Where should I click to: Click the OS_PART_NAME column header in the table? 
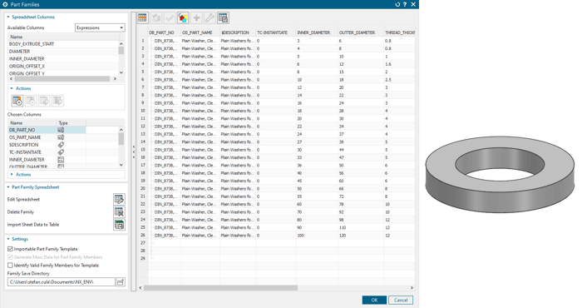click(x=200, y=32)
